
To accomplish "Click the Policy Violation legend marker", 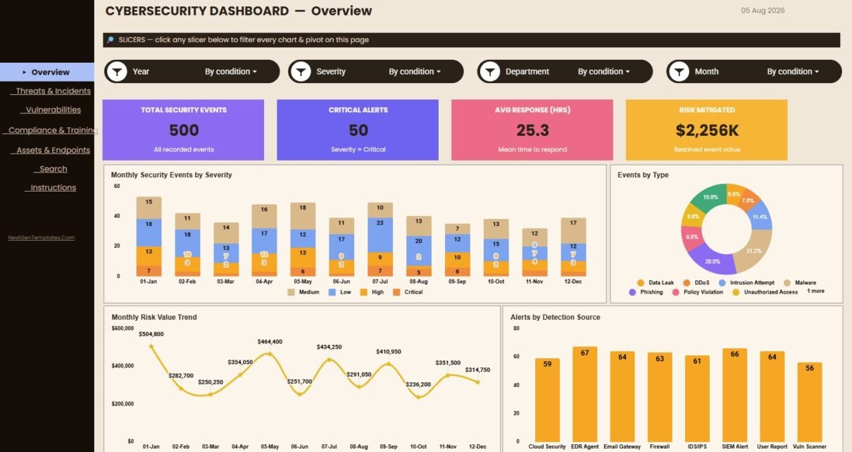I will 676,291.
